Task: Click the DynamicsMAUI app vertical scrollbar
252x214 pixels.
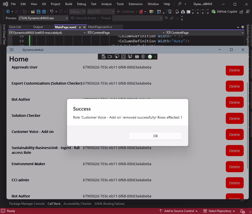Action: pos(247,125)
